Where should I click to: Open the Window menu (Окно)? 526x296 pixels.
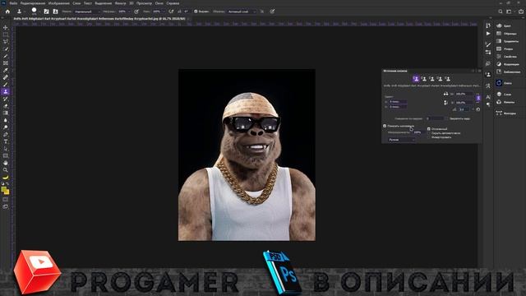[159, 3]
